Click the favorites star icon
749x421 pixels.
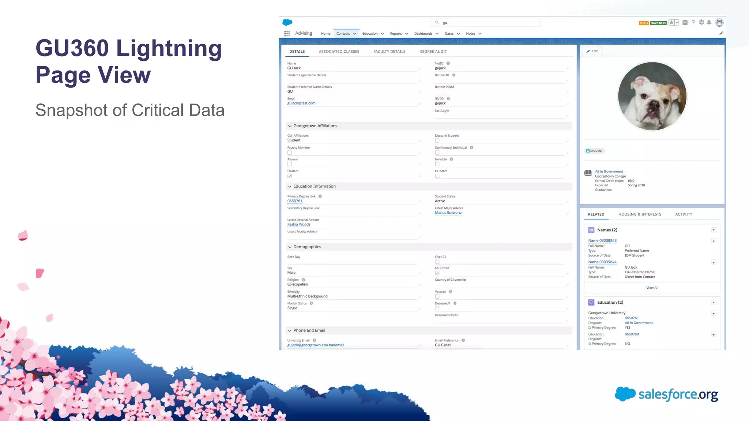[x=671, y=23]
